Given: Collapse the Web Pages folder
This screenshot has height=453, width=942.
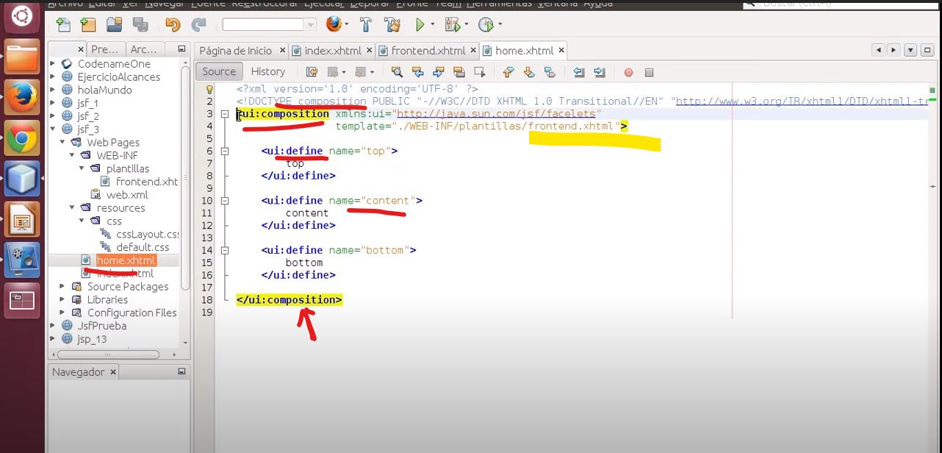Looking at the screenshot, I should tap(62, 142).
